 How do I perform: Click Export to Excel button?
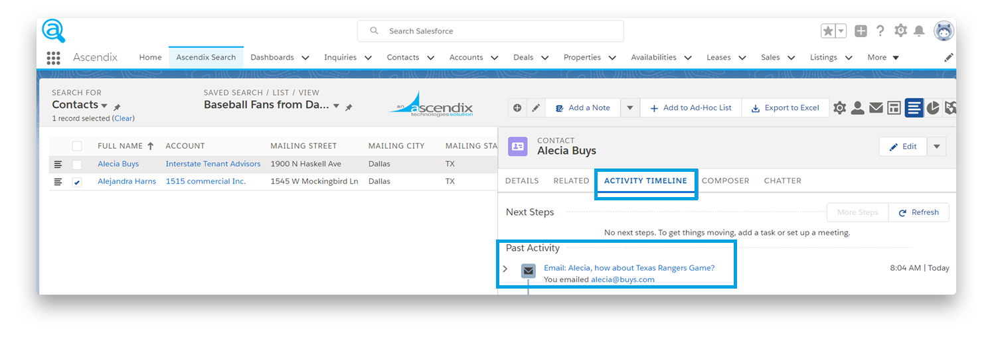(786, 107)
